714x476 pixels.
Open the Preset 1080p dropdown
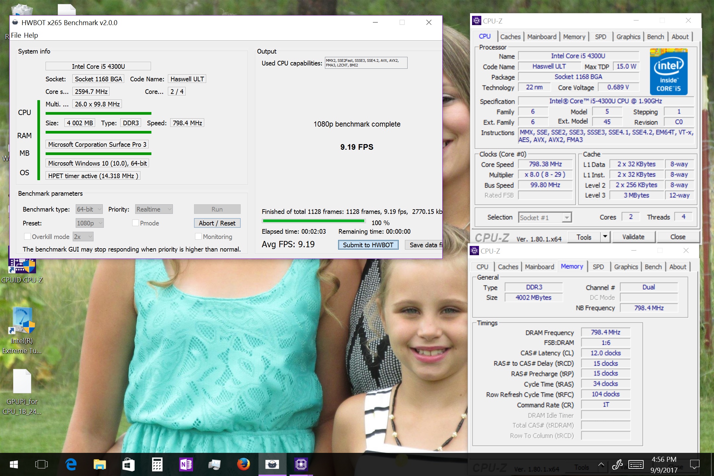tap(90, 223)
